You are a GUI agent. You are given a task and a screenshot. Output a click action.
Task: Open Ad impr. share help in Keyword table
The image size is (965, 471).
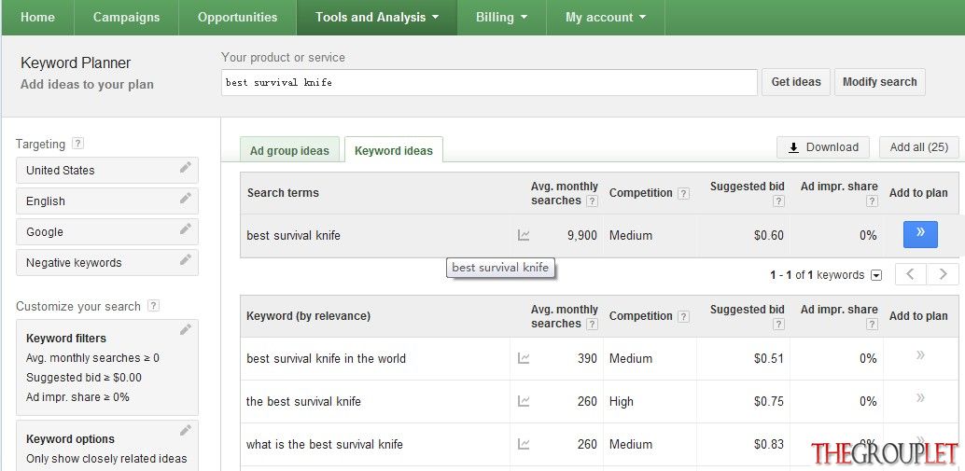tap(872, 324)
